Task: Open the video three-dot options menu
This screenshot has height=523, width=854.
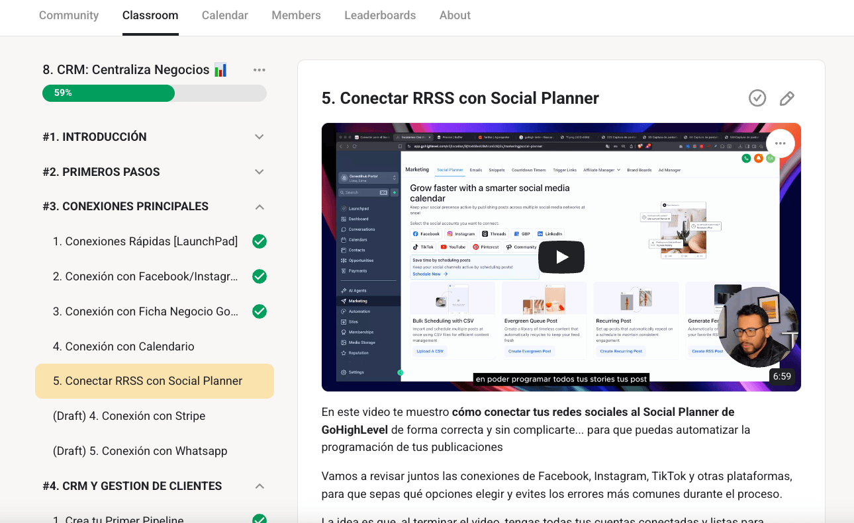Action: coord(780,143)
